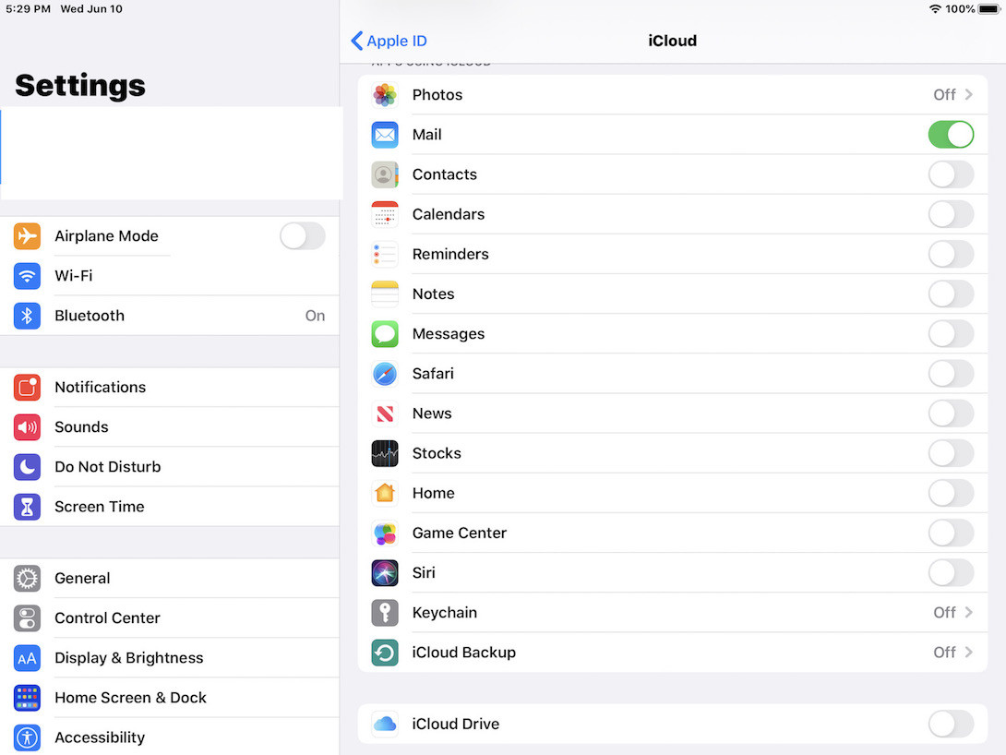Tap the News app icon

coord(385,413)
